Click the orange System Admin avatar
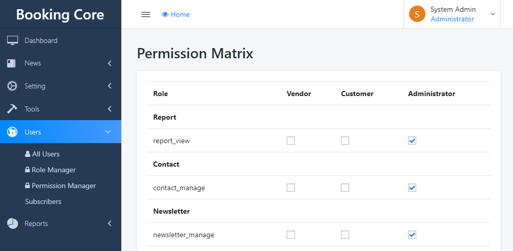The height and width of the screenshot is (251, 513). 417,14
